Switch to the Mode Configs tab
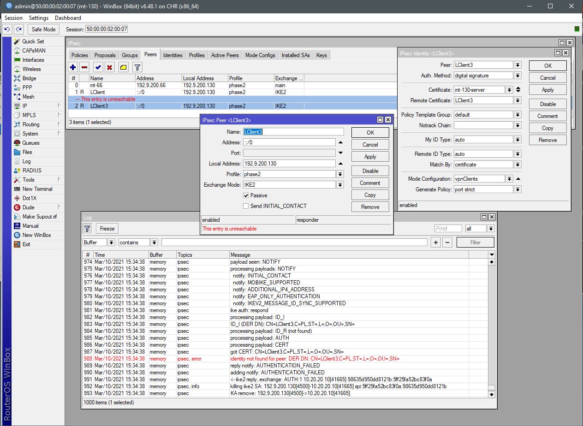 tap(260, 55)
